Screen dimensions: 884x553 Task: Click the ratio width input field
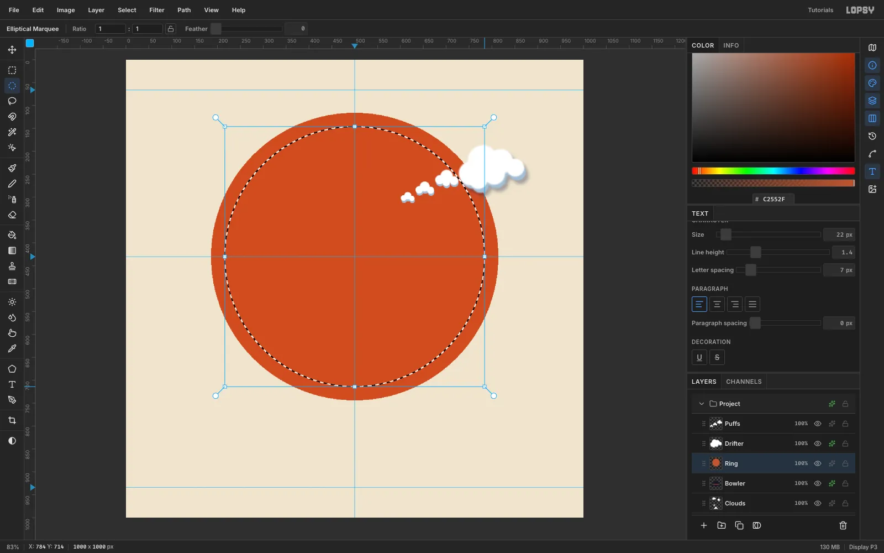click(110, 29)
